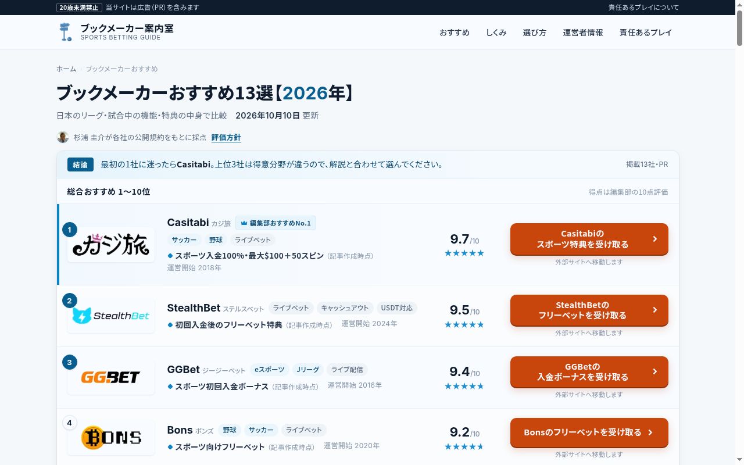Click the eスポーツ tag on GGBet
This screenshot has height=465, width=744.
(270, 370)
